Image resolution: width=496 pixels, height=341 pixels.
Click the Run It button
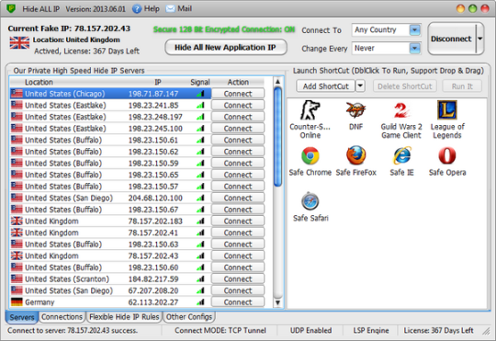(462, 86)
